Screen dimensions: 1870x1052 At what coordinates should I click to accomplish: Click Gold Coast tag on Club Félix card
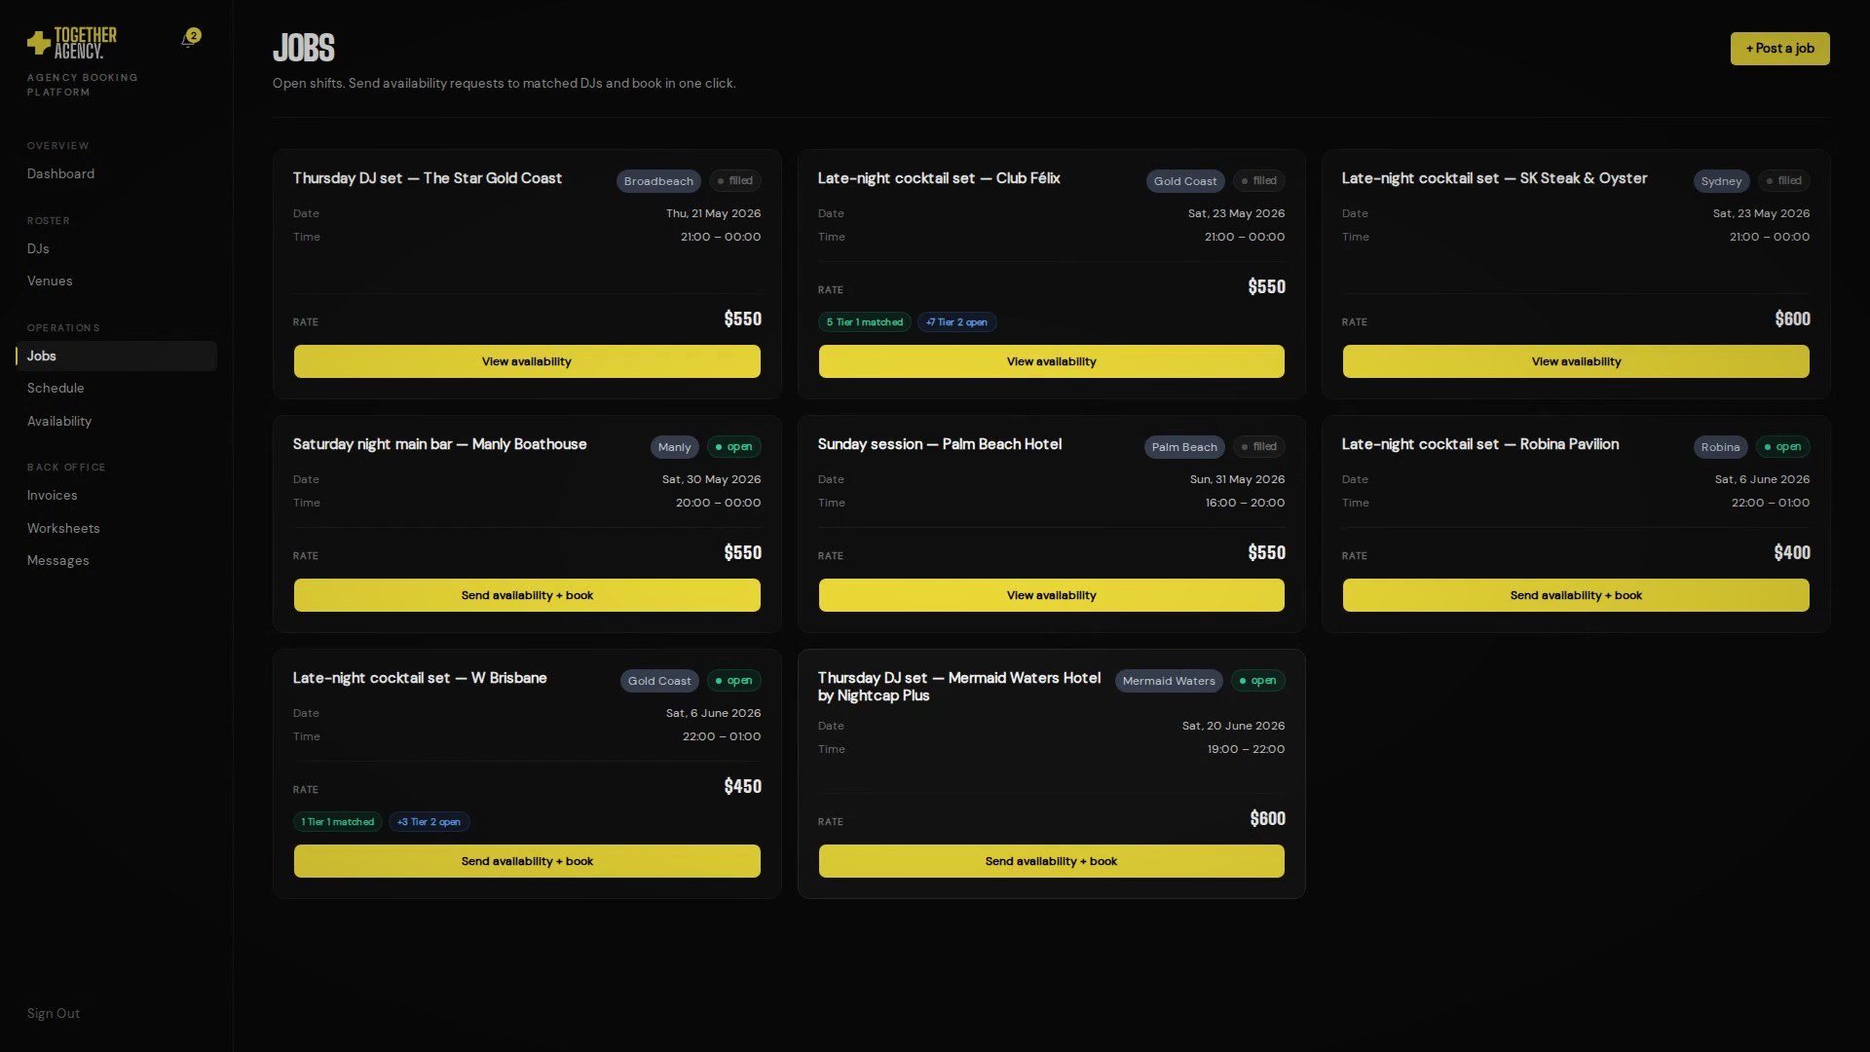[1185, 181]
